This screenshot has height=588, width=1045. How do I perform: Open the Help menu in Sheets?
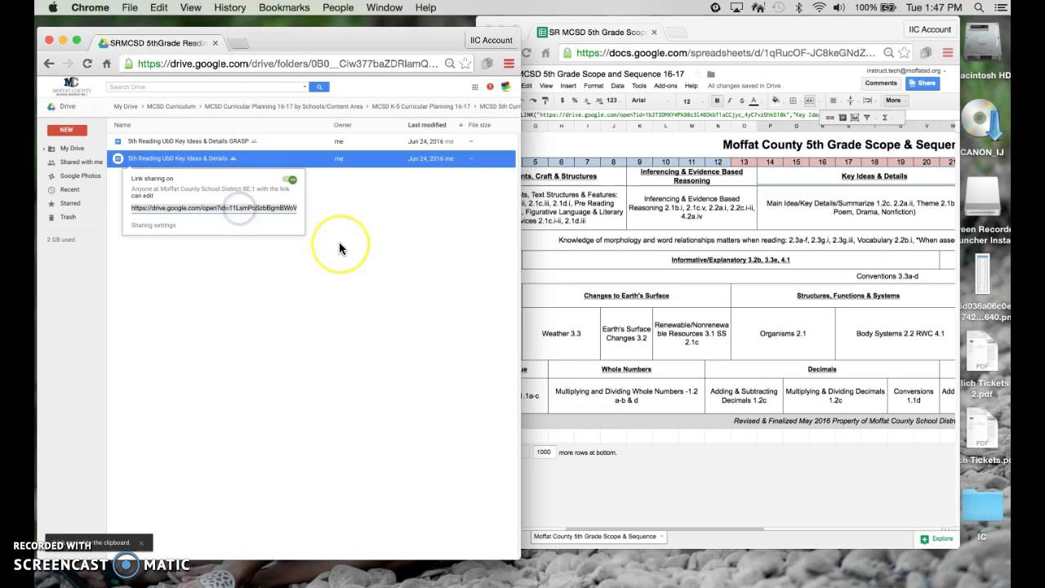pos(691,86)
